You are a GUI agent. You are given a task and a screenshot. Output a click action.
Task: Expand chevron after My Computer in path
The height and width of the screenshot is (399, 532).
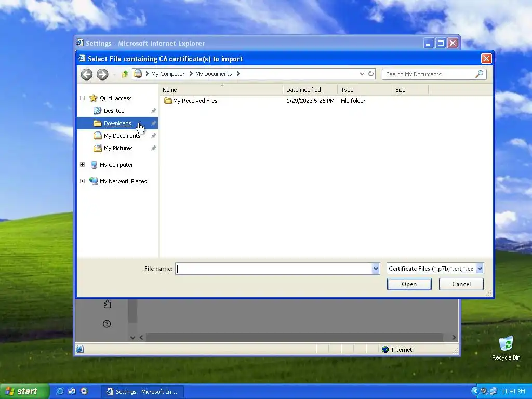(191, 74)
